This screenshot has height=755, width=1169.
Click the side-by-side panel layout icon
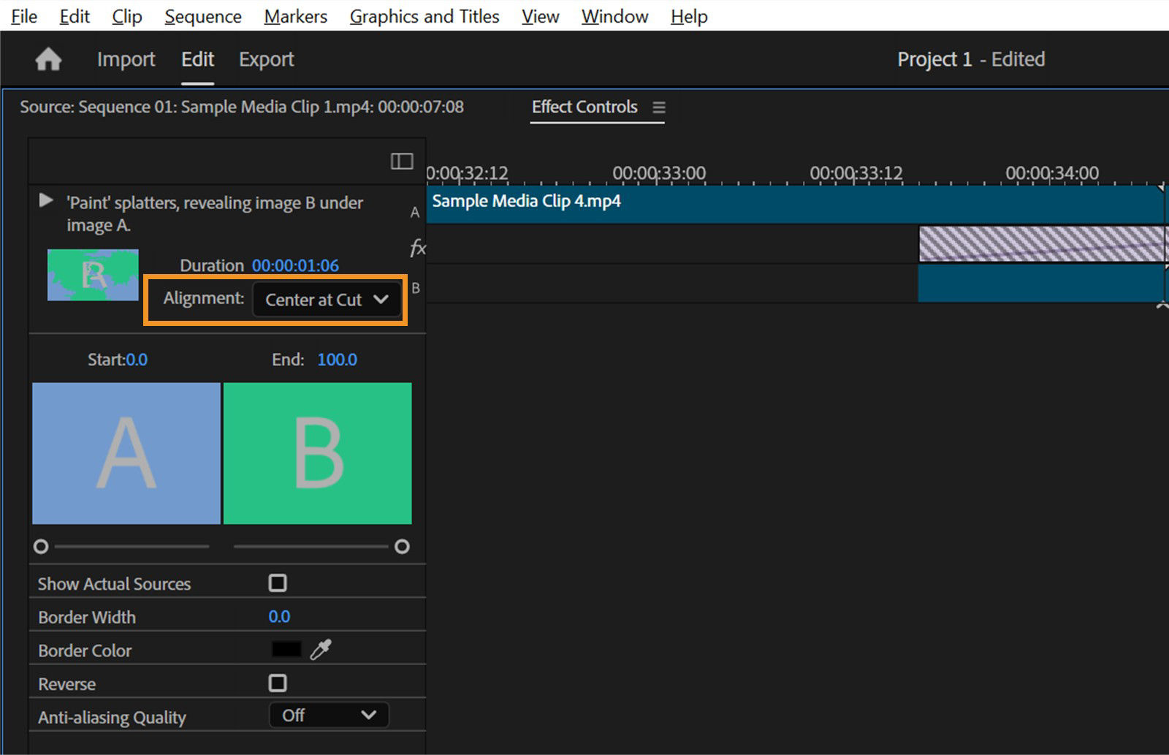[403, 161]
